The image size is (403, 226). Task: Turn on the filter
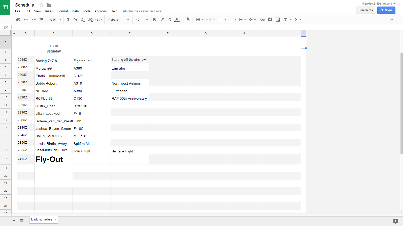coord(285,20)
